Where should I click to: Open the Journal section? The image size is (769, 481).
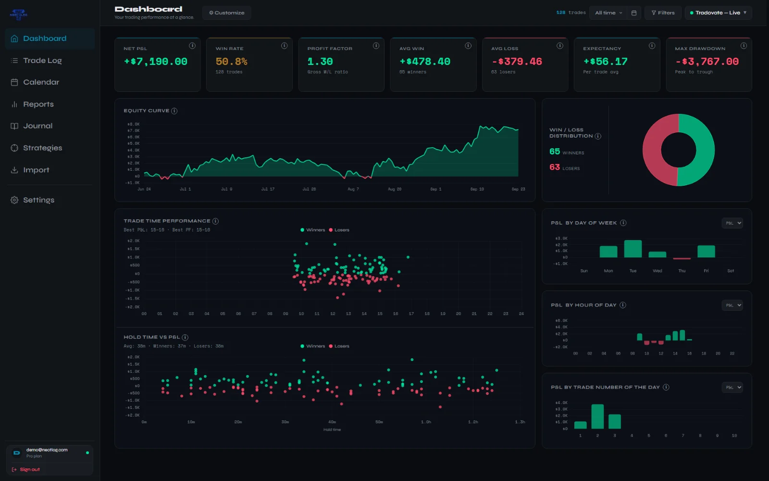click(x=50, y=126)
